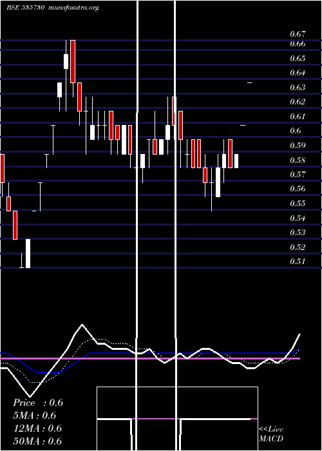Click the '<<Live MACD' label
322x451 pixels.
coord(271,434)
